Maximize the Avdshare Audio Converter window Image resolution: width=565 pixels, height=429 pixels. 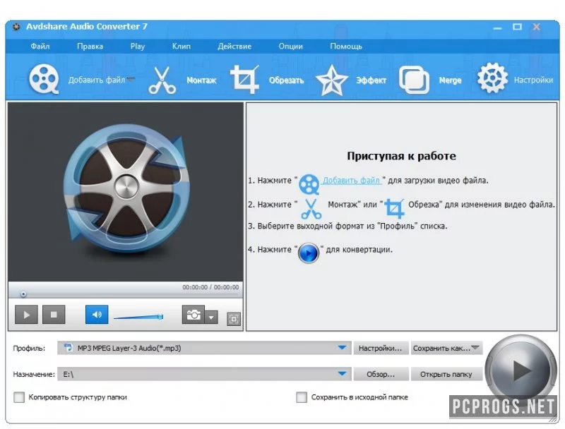click(x=517, y=27)
